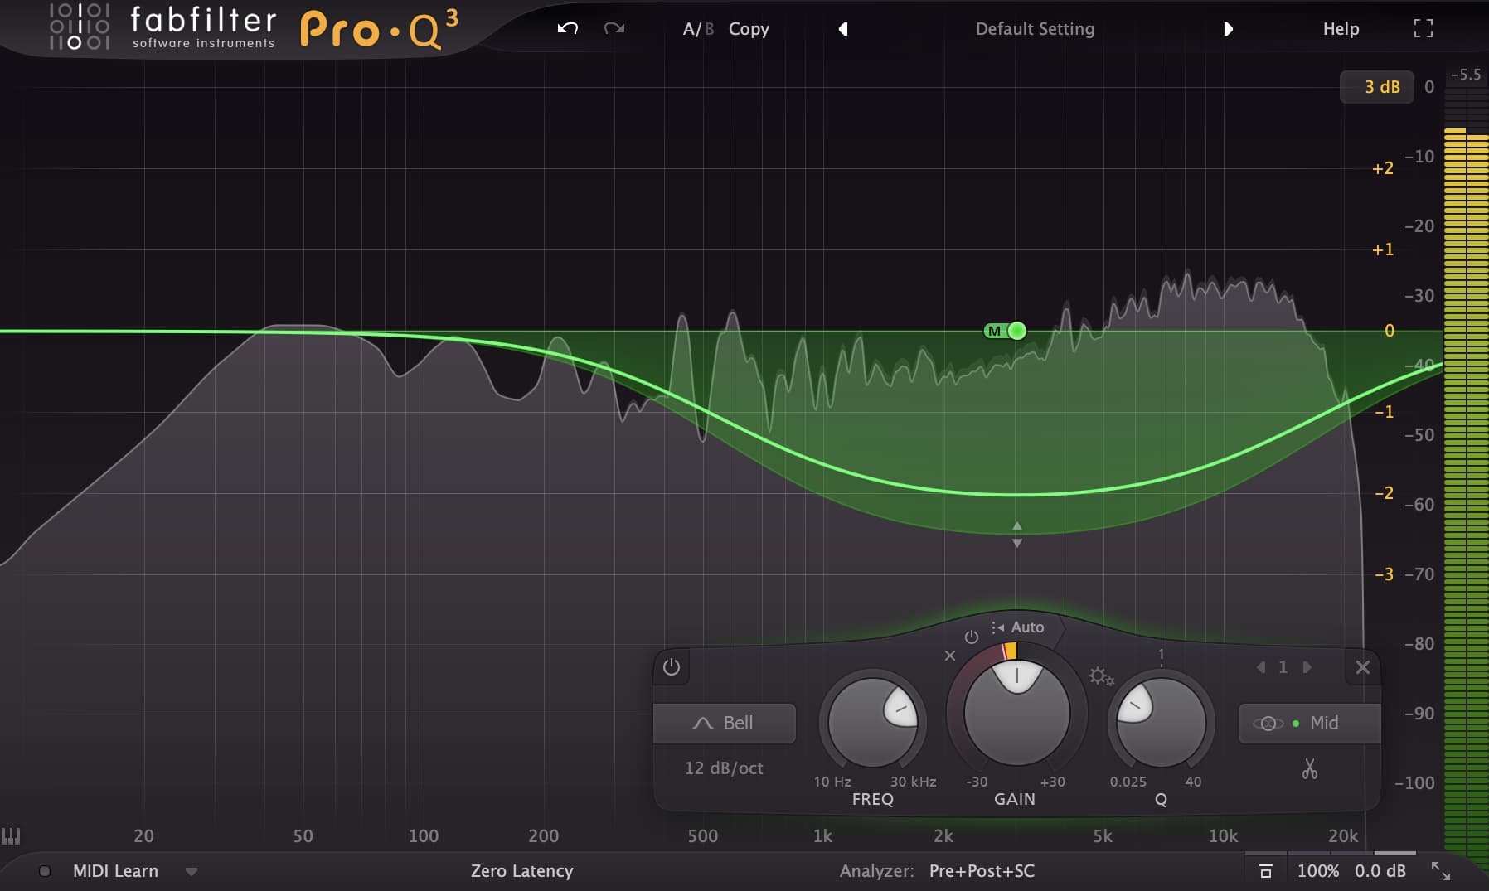Copy the A state to B

coord(749,29)
